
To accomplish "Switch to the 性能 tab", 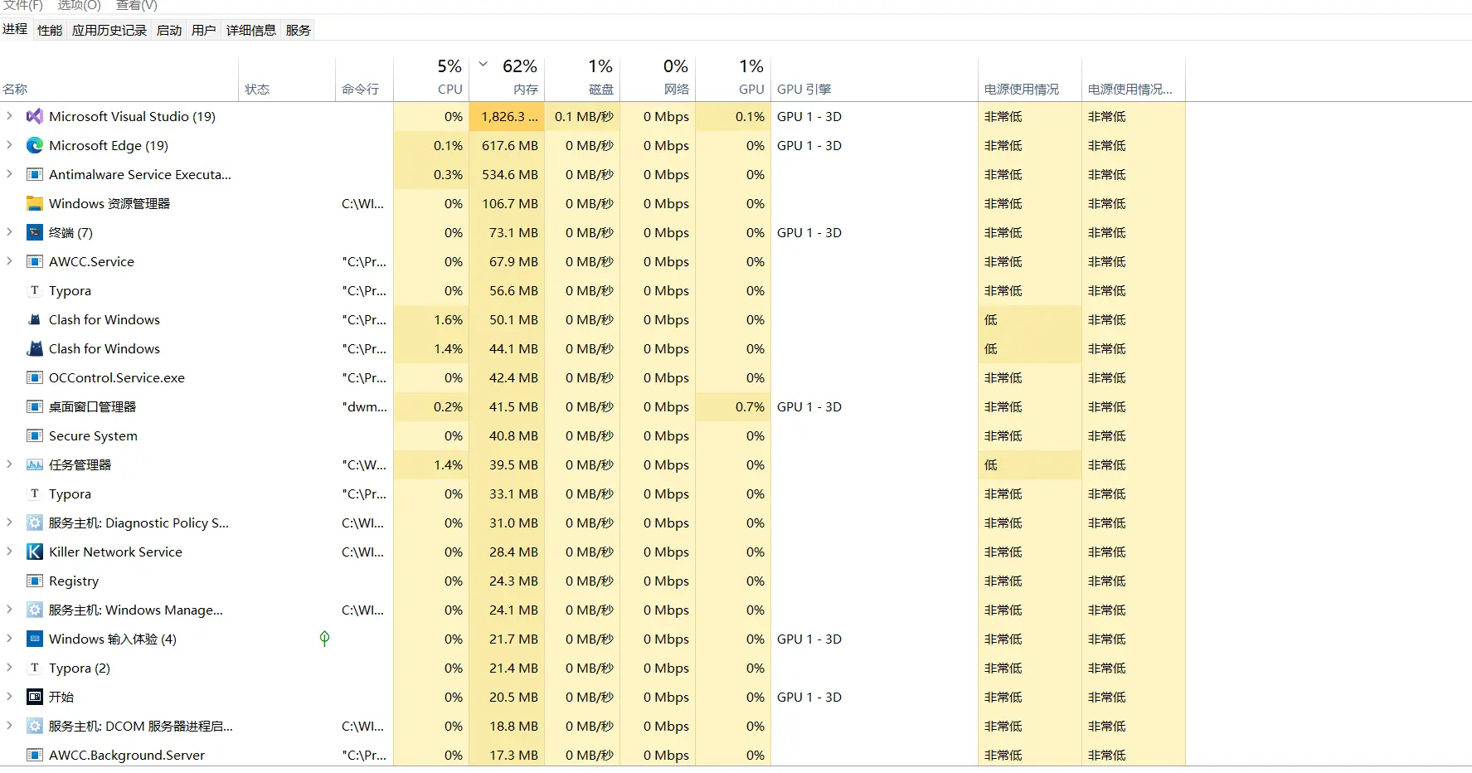I will (x=50, y=31).
